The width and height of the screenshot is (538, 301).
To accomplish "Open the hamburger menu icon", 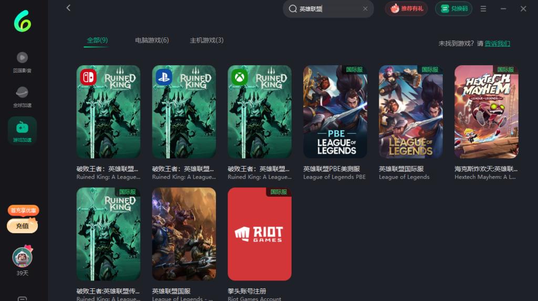I will click(483, 8).
